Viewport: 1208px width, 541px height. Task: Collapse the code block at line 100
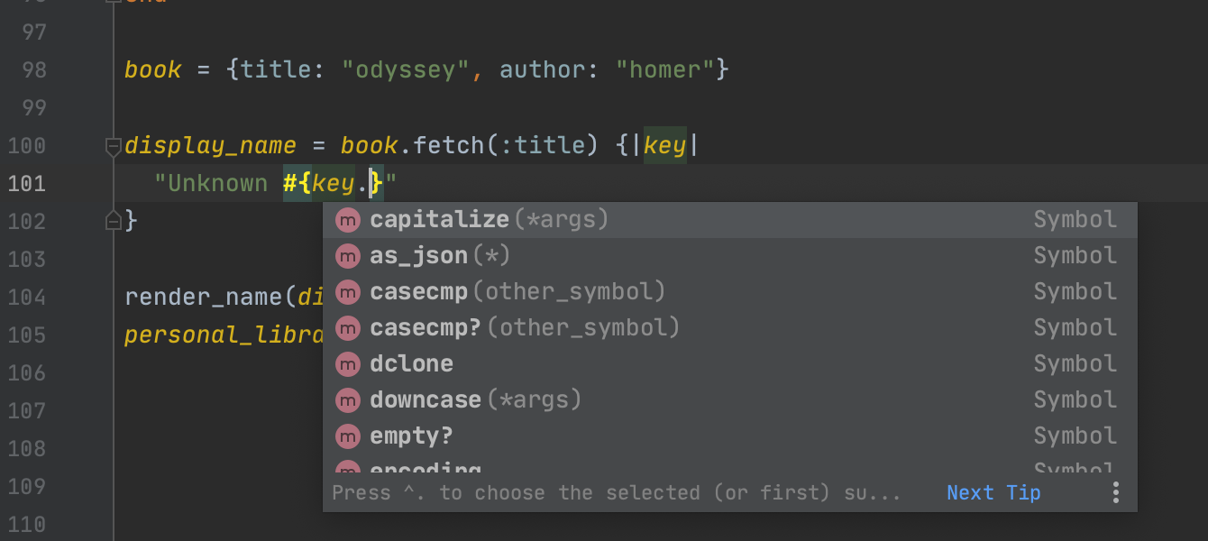click(x=114, y=146)
